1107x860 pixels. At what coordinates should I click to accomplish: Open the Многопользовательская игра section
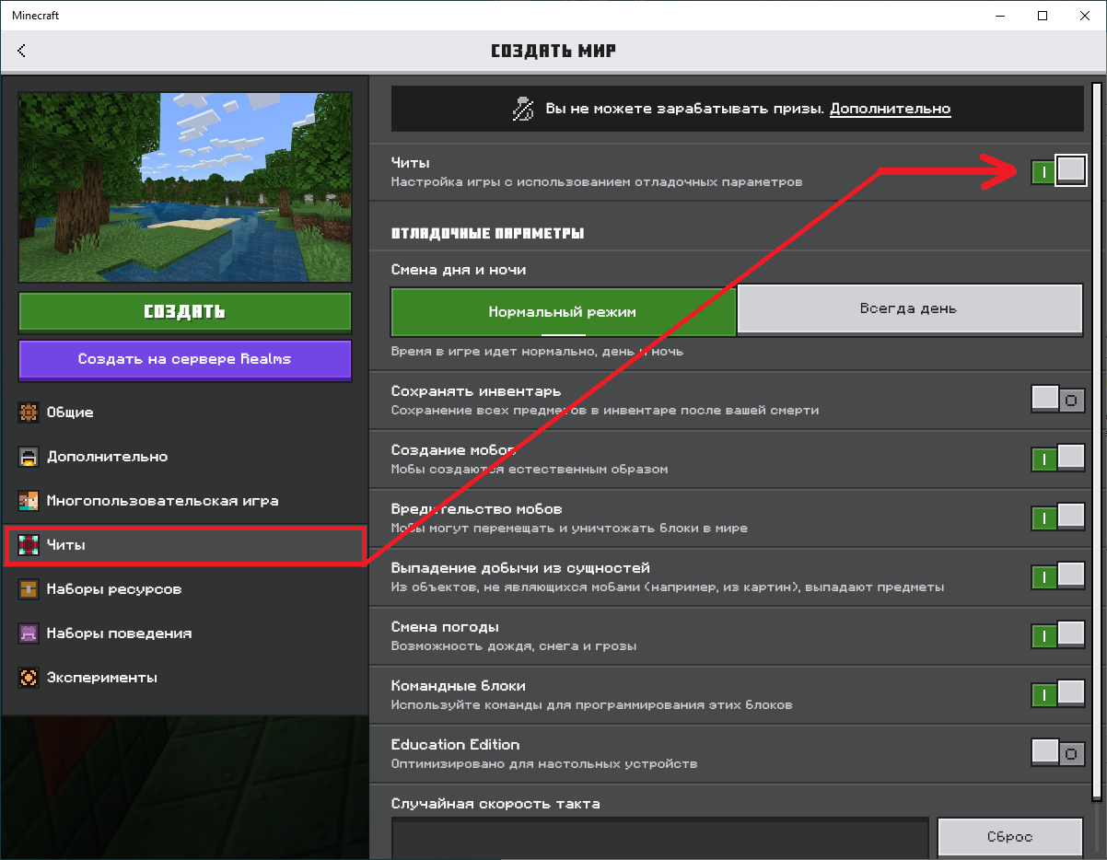[x=185, y=501]
